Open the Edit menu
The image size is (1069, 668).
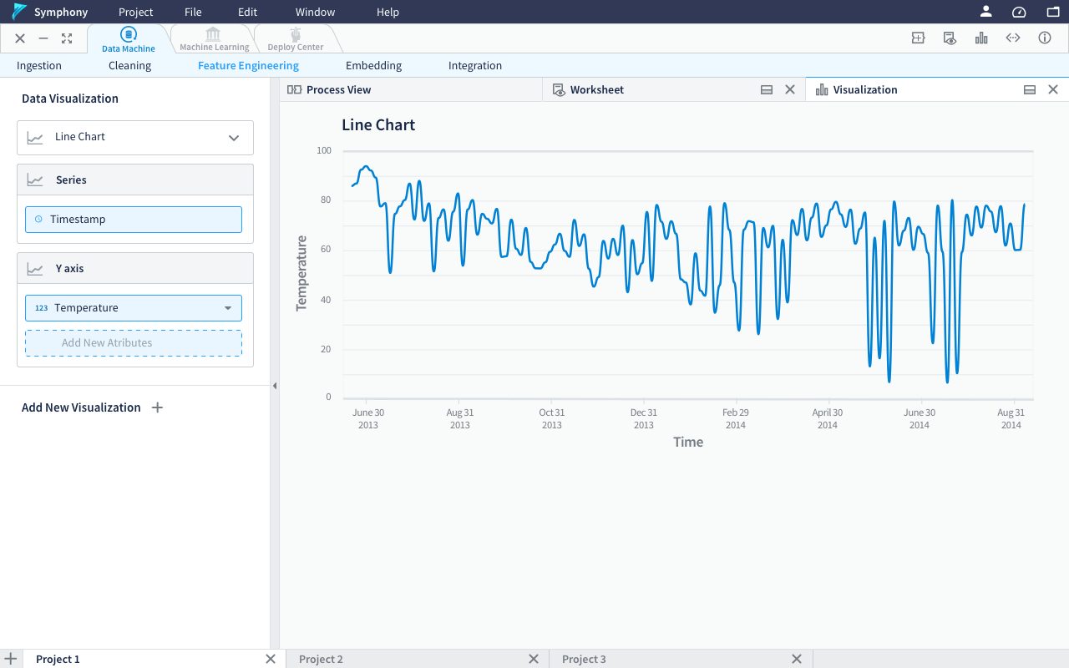point(247,12)
